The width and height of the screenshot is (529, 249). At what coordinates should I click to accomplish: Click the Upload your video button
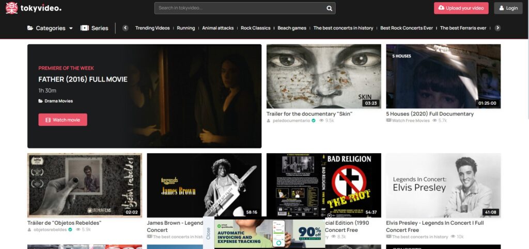click(x=461, y=8)
